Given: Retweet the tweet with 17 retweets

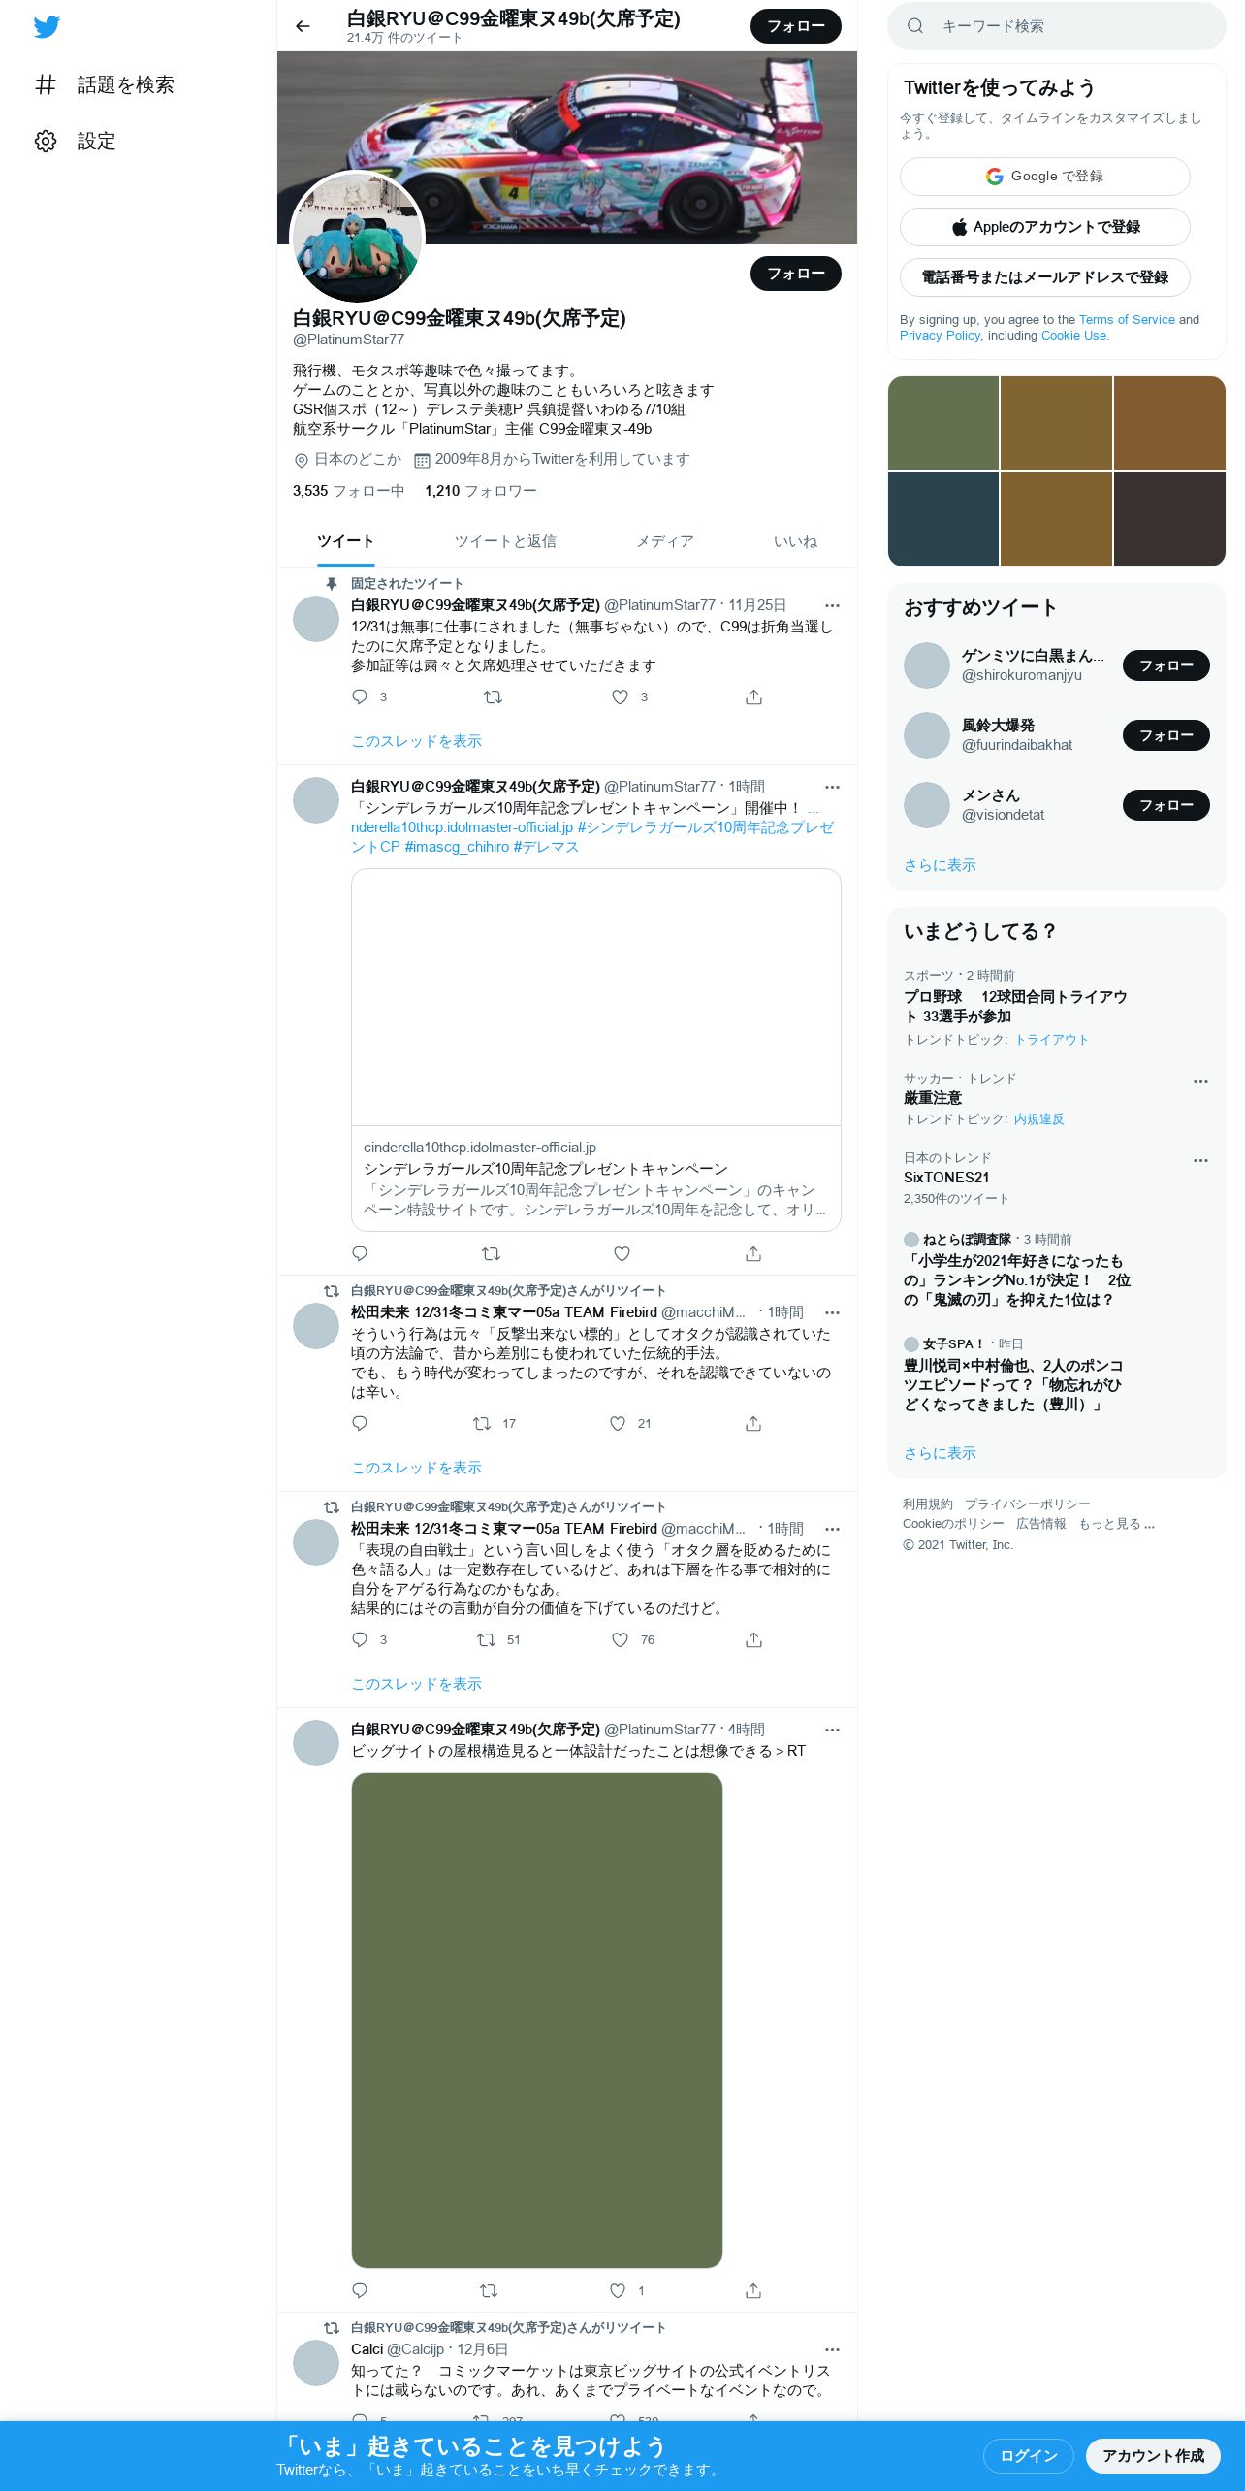Looking at the screenshot, I should pyautogui.click(x=482, y=1423).
